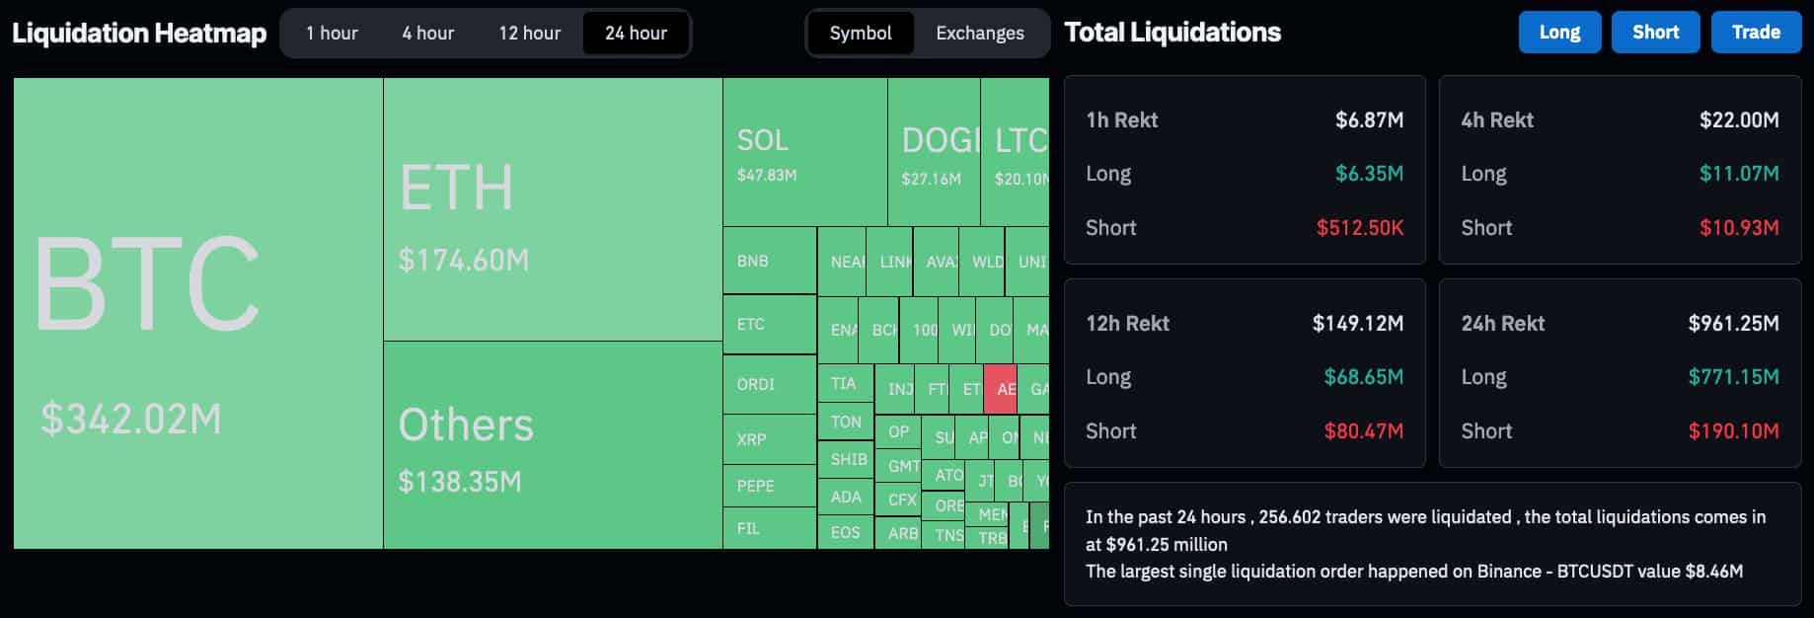Click the Short button

[x=1655, y=32]
